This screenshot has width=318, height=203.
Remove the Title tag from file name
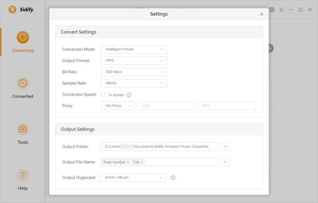pyautogui.click(x=142, y=162)
